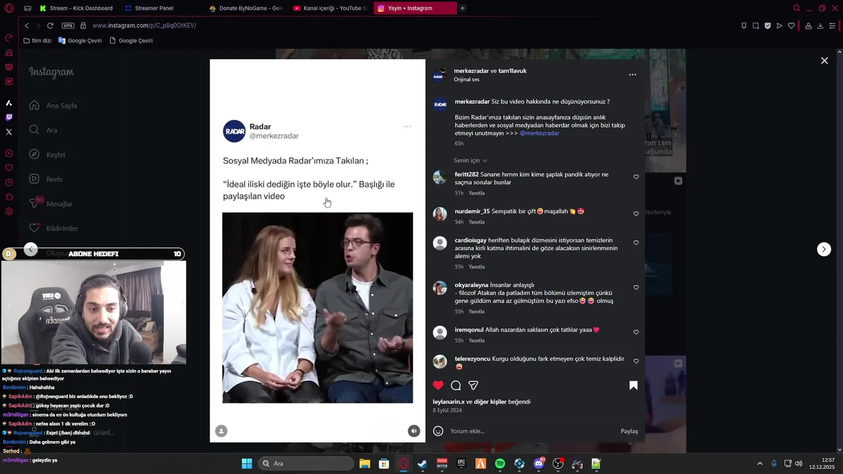Viewport: 843px width, 474px height.
Task: Remove the post bookmark (save icon)
Action: (x=634, y=385)
